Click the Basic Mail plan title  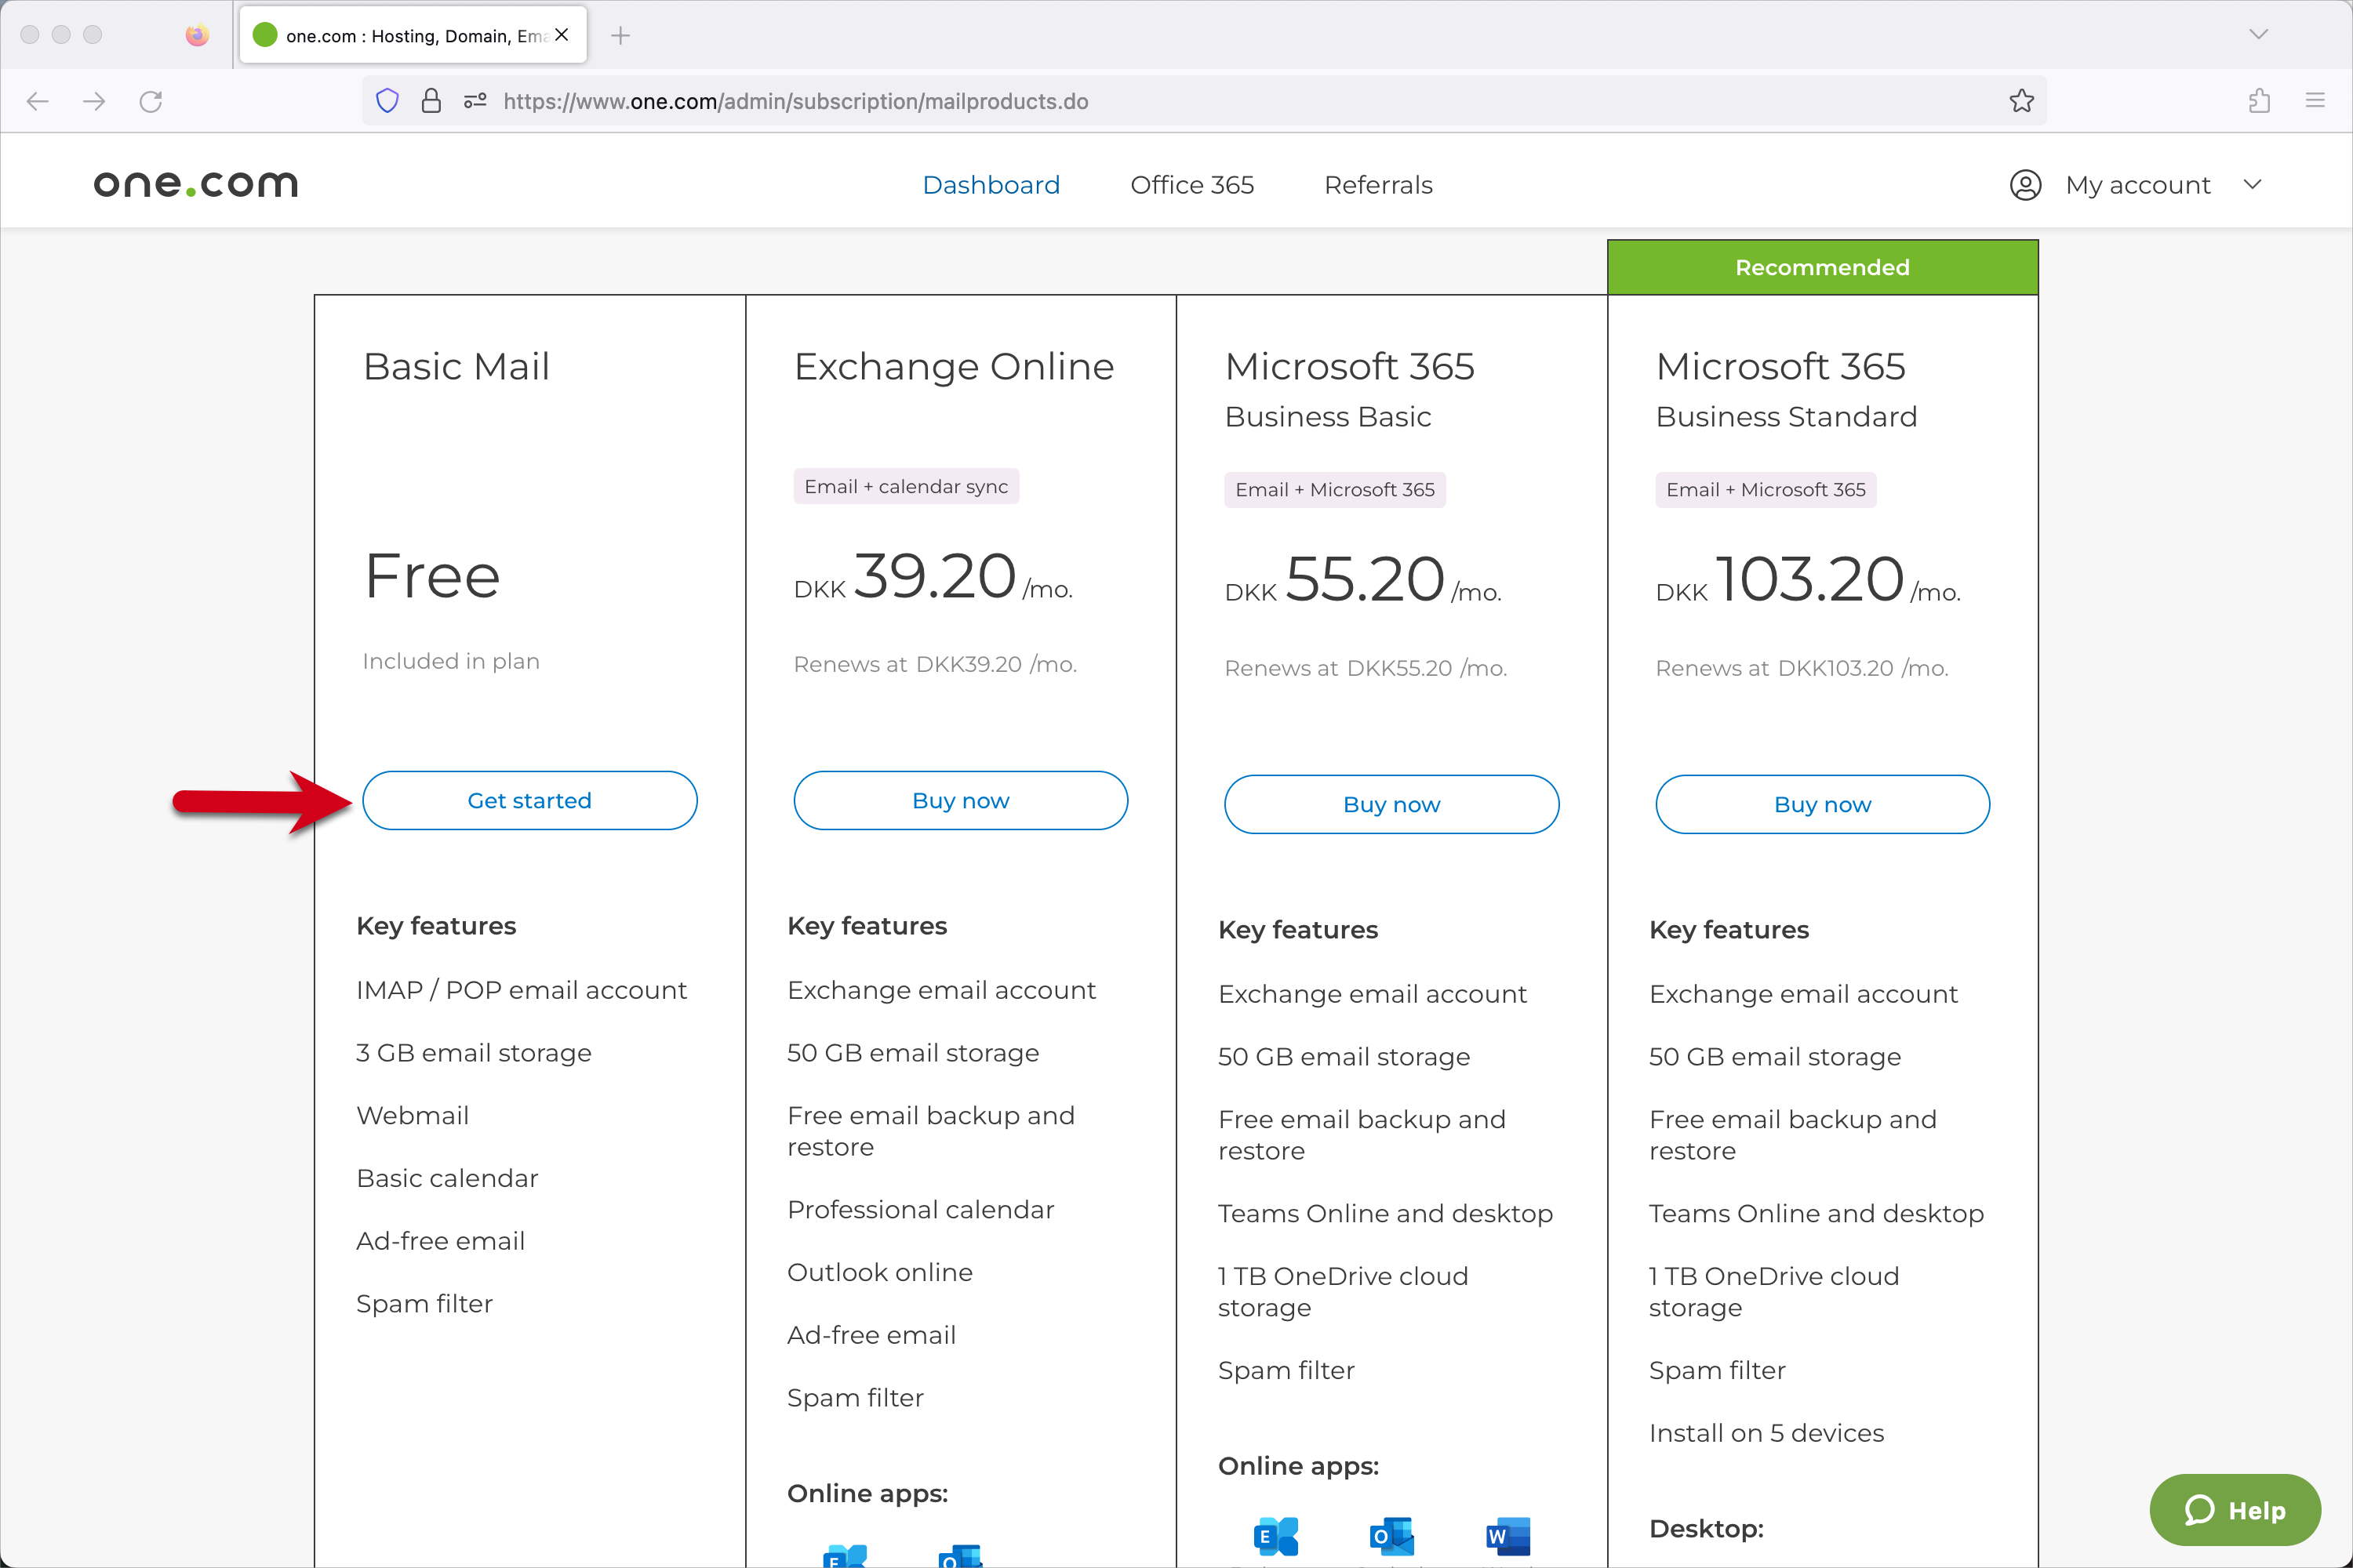point(456,366)
